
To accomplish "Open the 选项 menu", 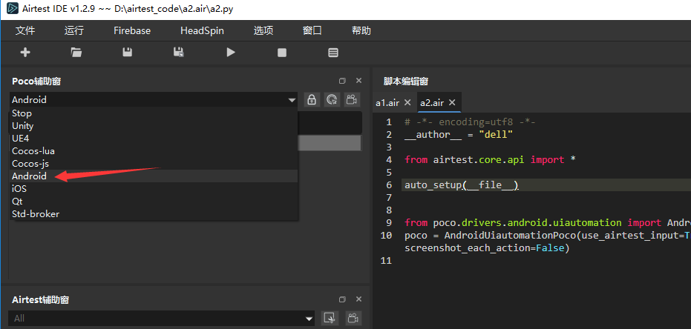I will click(263, 31).
